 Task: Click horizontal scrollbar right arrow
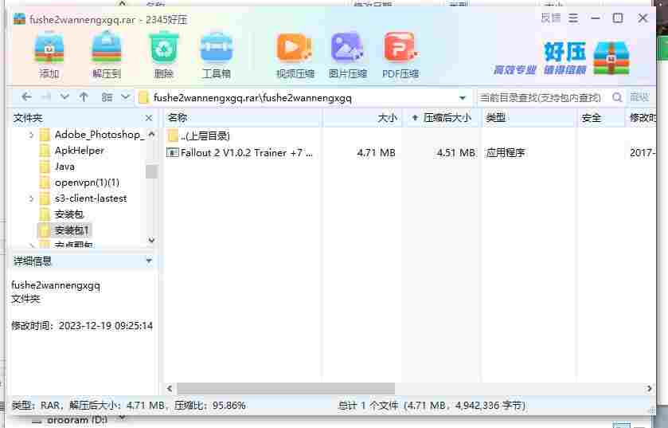click(649, 389)
